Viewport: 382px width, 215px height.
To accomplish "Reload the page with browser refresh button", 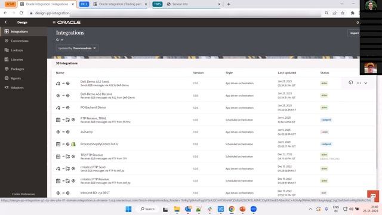I will tap(21, 13).
